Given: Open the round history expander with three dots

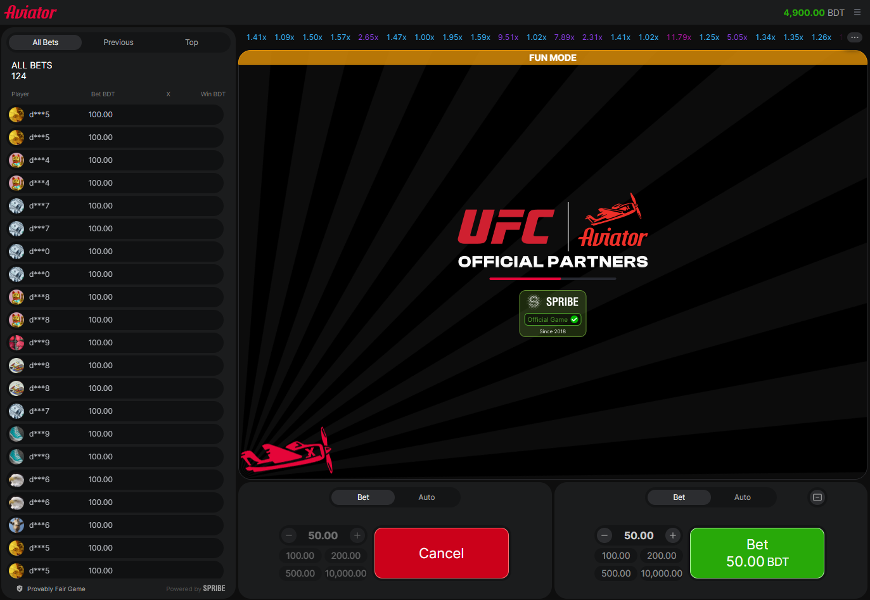Looking at the screenshot, I should tap(854, 37).
